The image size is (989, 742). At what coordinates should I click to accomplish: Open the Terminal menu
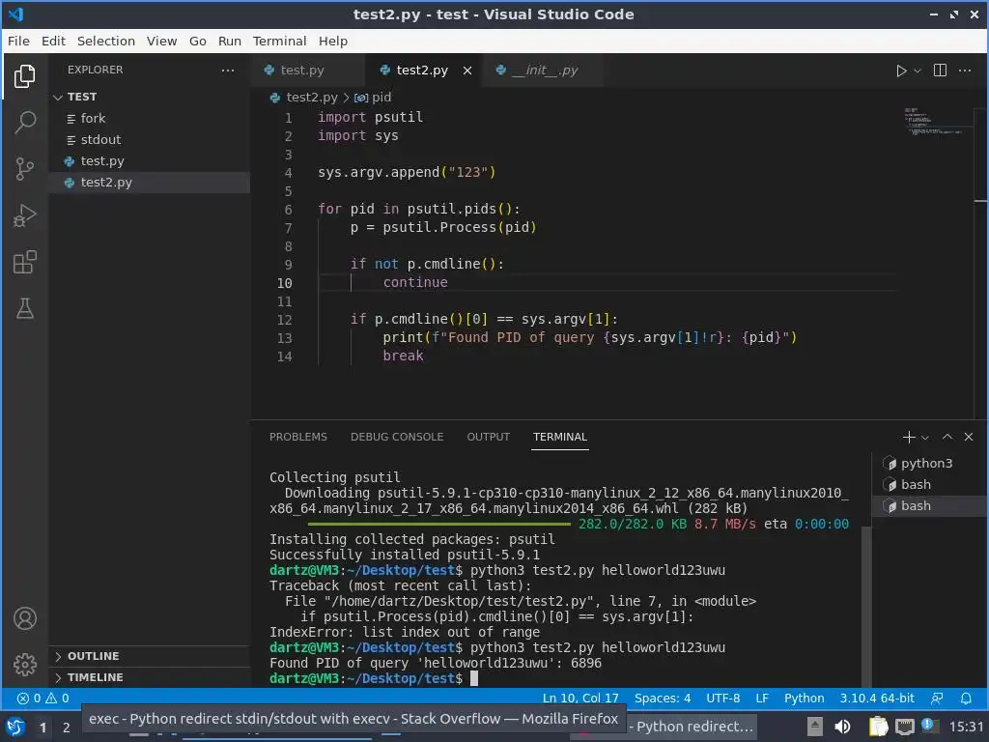[x=279, y=41]
